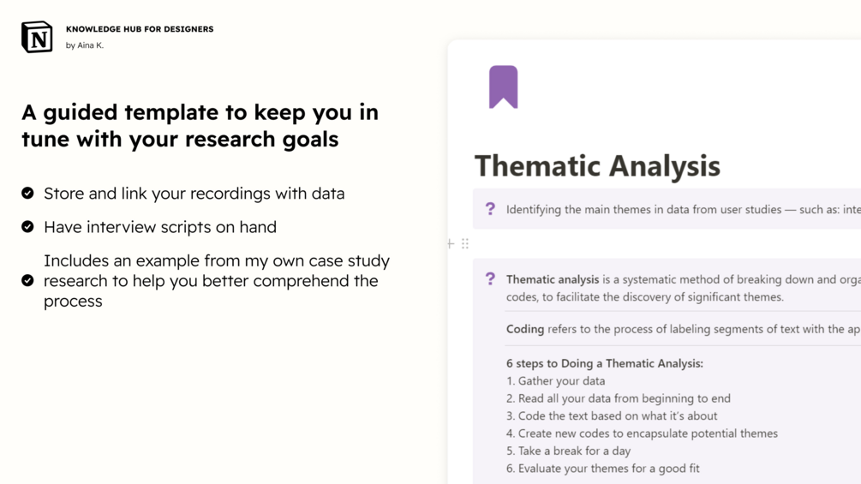This screenshot has width=861, height=484.
Task: Click the headline 'A guided template to keep you in tune'
Action: click(x=200, y=125)
